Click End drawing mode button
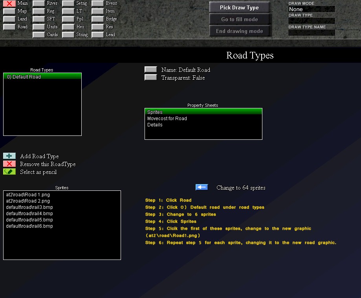This screenshot has height=298, width=361. tap(240, 31)
